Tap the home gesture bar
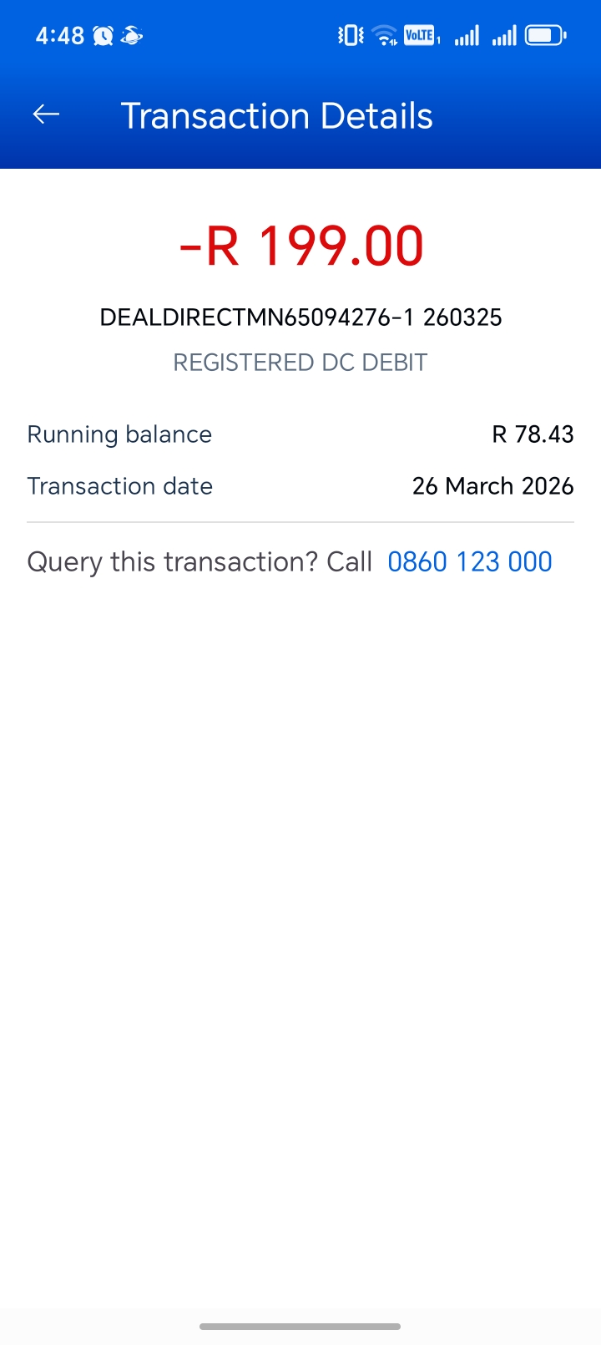The width and height of the screenshot is (601, 1345). pyautogui.click(x=300, y=1326)
